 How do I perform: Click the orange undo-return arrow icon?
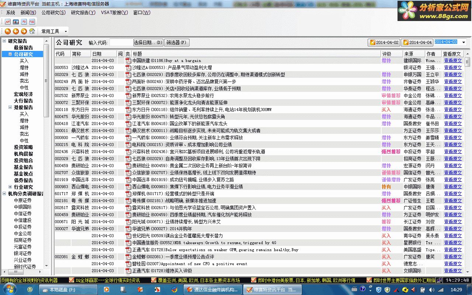8,31
